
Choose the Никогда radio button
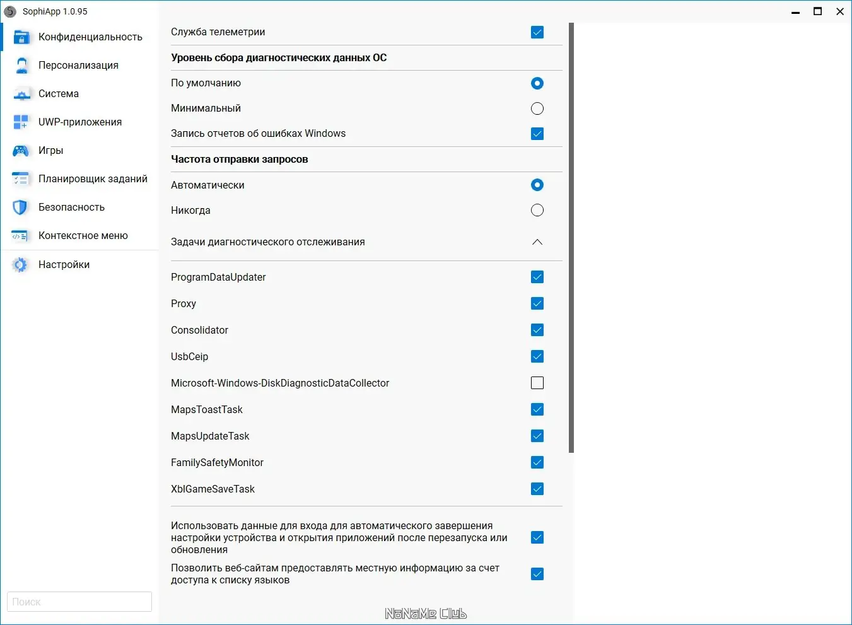point(537,210)
